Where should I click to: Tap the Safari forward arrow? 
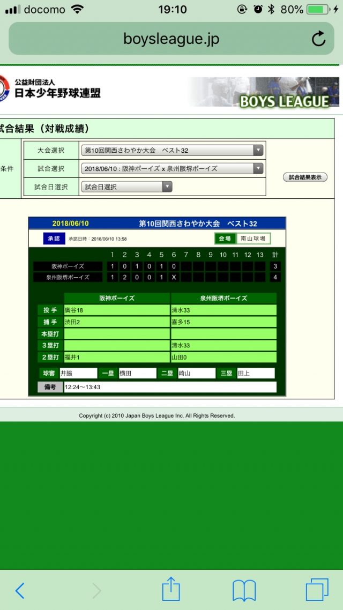pyautogui.click(x=96, y=590)
